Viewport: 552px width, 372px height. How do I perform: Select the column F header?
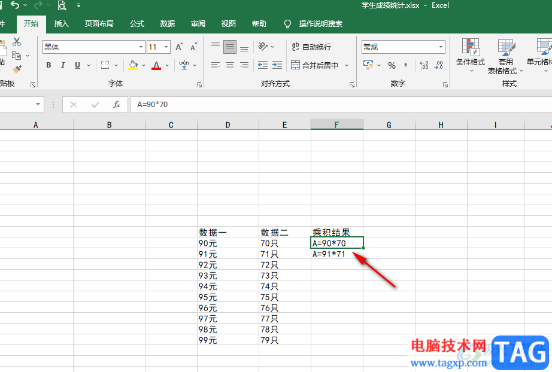(337, 124)
